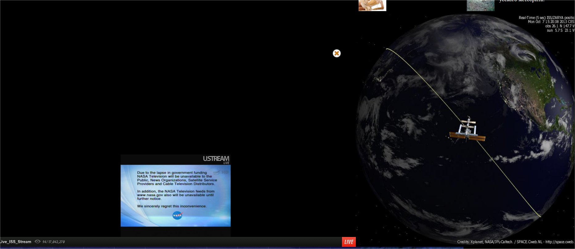This screenshot has height=249, width=575.
Task: Click the Mon Oct 7 2013 timestamp
Action: 551,22
